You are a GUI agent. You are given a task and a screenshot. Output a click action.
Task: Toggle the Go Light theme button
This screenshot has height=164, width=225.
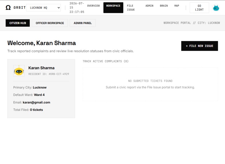click(x=199, y=8)
